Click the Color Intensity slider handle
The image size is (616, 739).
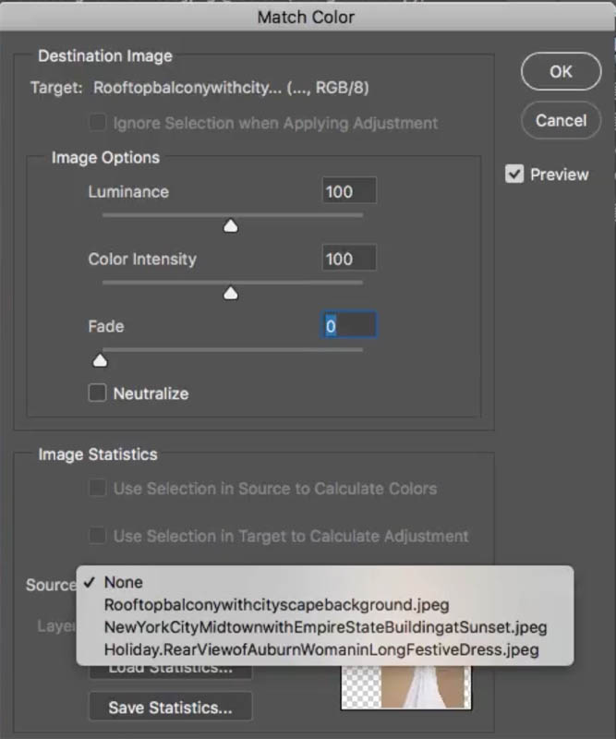pos(231,293)
